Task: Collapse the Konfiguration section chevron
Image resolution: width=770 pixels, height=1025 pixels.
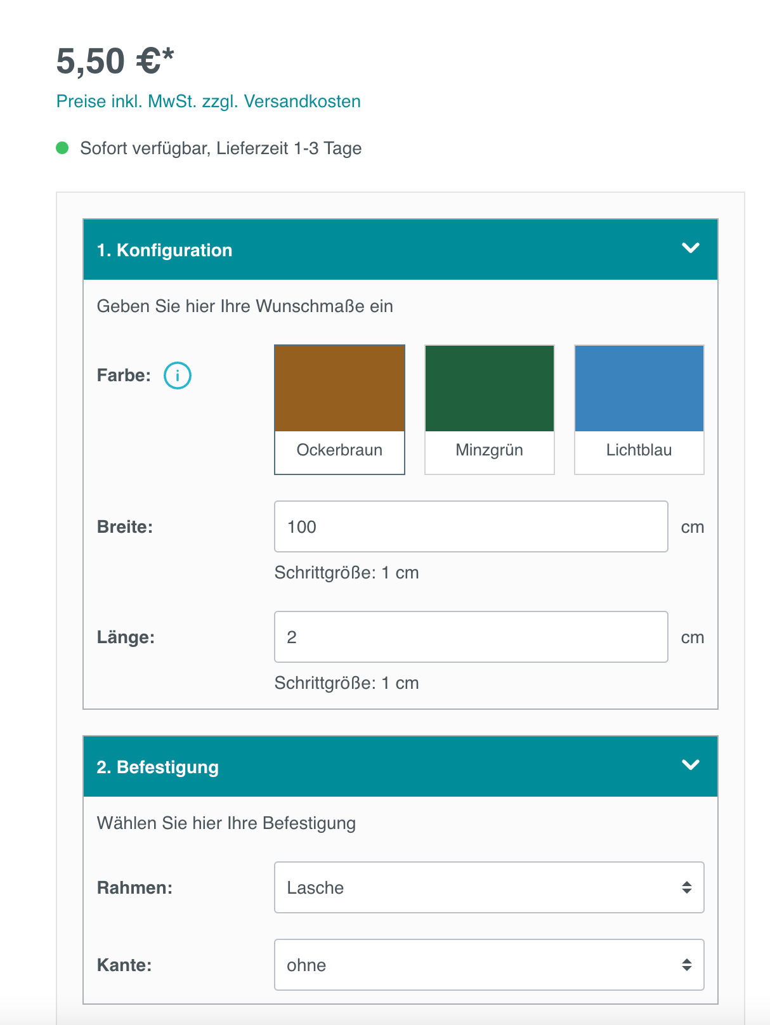Action: coord(690,248)
